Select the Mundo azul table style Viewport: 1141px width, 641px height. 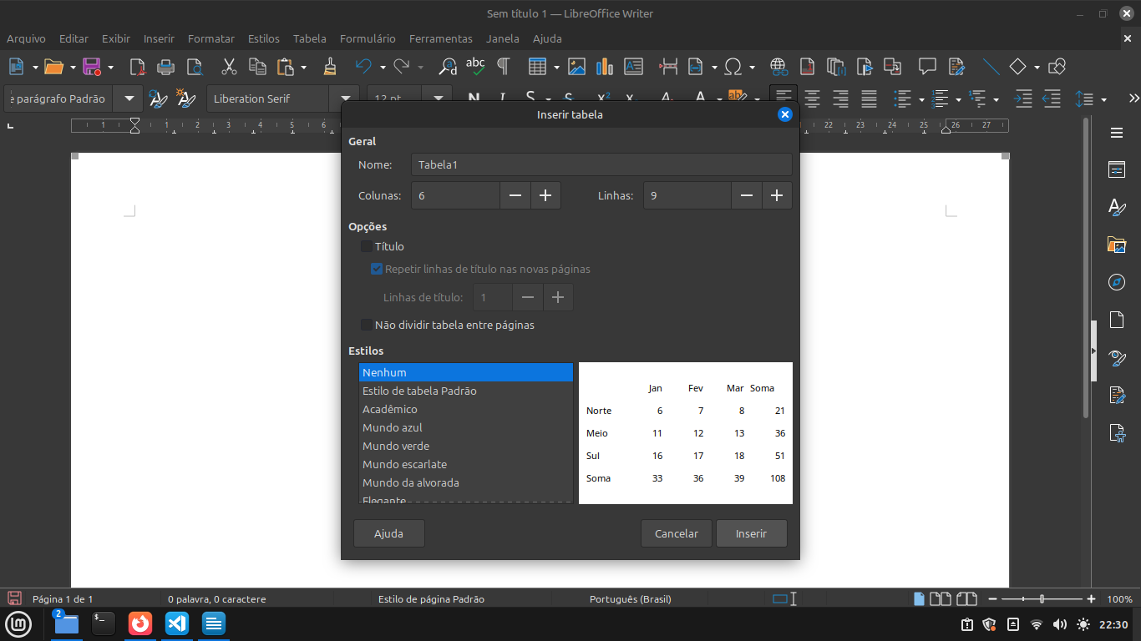tap(466, 427)
